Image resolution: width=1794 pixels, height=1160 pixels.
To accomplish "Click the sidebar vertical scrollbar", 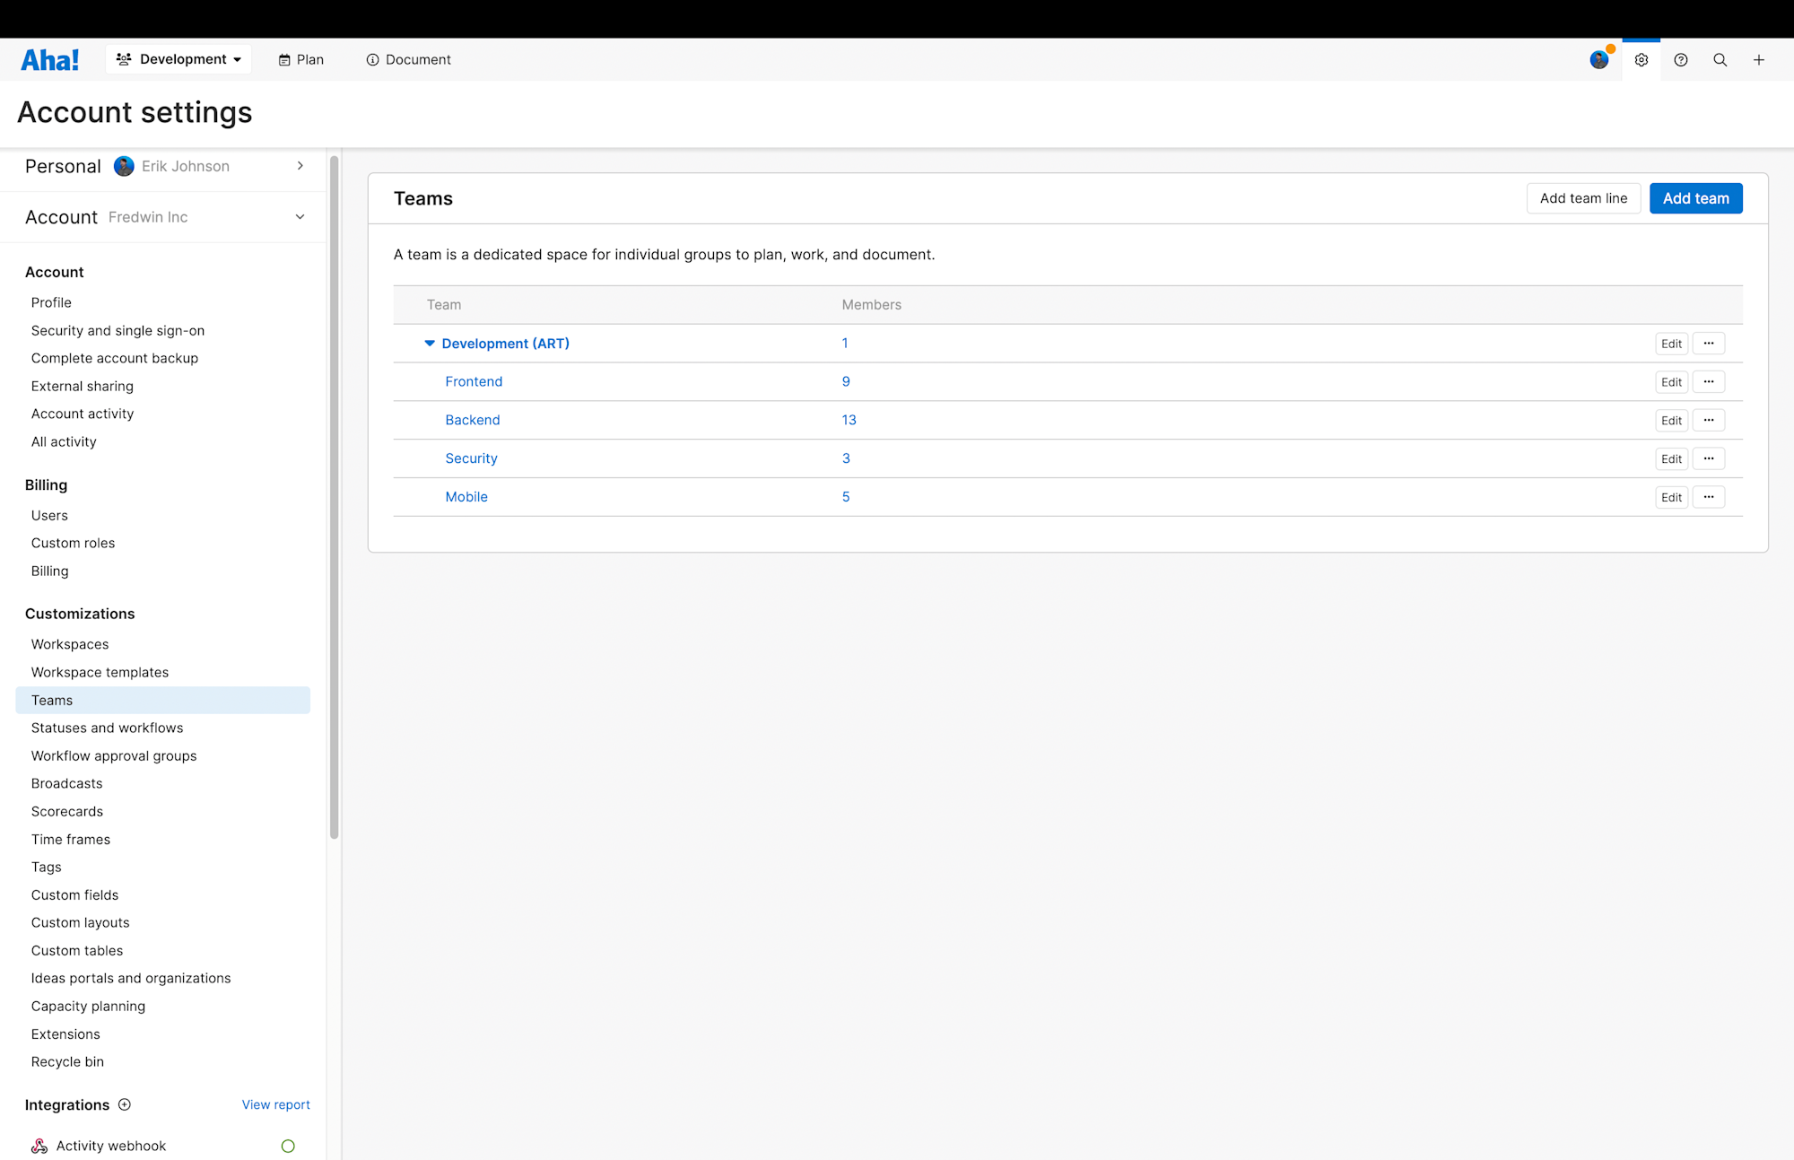I will [x=334, y=498].
